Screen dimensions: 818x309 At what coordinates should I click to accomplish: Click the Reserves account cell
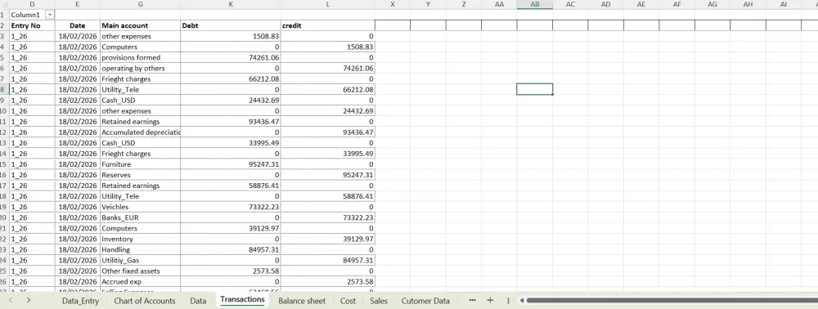(x=141, y=175)
